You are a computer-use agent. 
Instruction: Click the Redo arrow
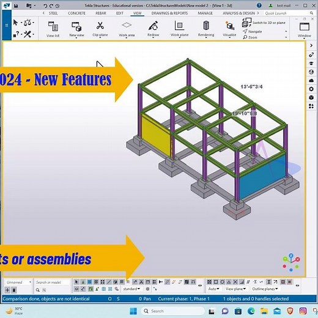[51, 6]
